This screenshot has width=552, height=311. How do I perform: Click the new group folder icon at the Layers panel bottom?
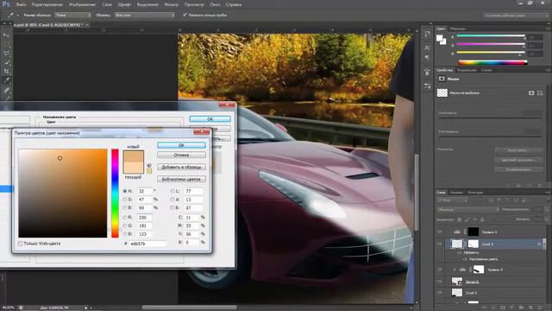pos(521,308)
